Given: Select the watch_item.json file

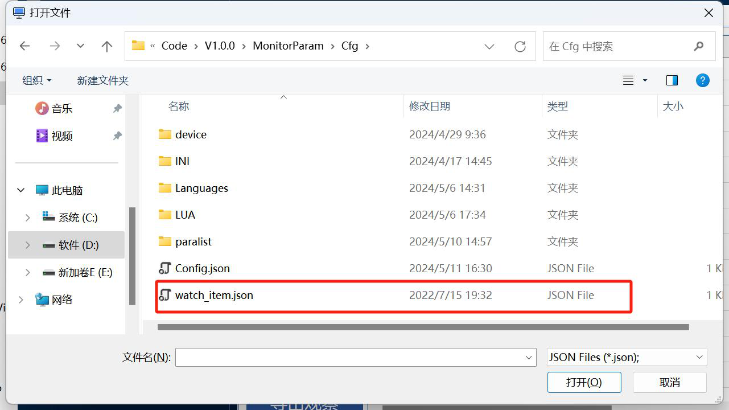Looking at the screenshot, I should [394, 295].
